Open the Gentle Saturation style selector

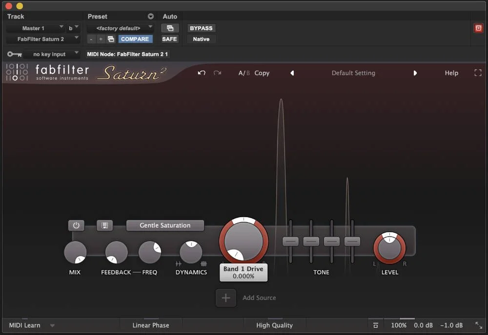[x=165, y=225]
